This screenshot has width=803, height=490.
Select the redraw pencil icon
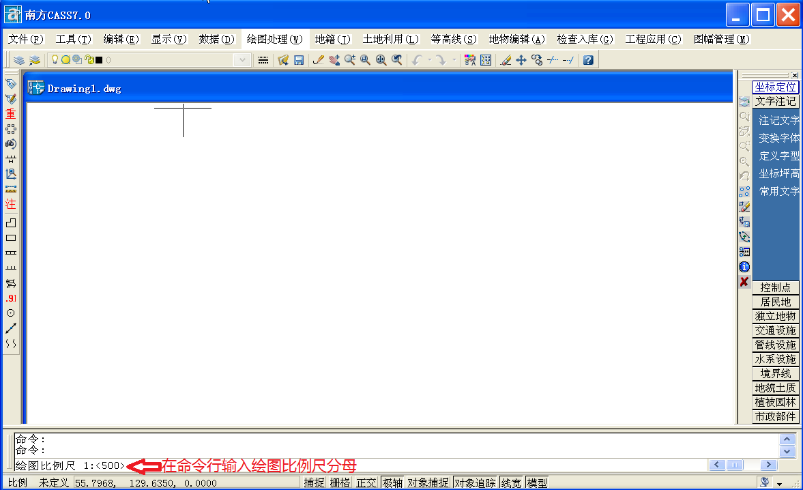pos(319,60)
